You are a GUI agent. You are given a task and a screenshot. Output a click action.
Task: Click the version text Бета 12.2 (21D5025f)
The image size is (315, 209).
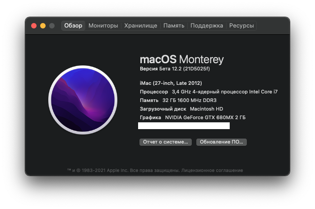click(185, 69)
